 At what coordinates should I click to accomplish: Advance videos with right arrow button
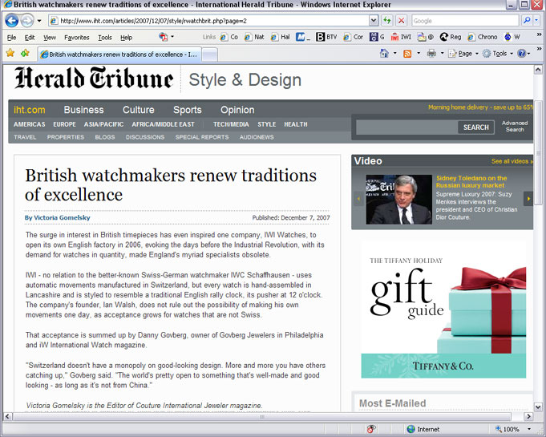tap(528, 199)
